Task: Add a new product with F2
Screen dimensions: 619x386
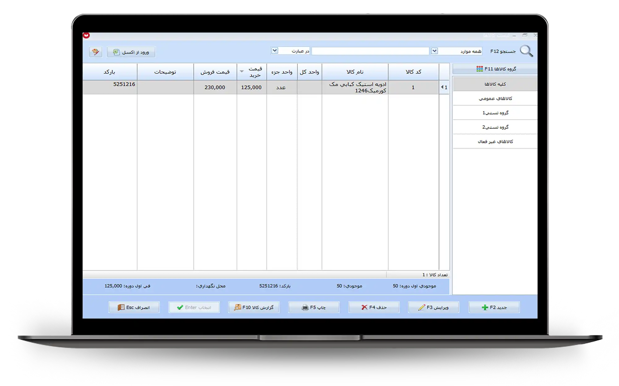Action: pos(494,307)
